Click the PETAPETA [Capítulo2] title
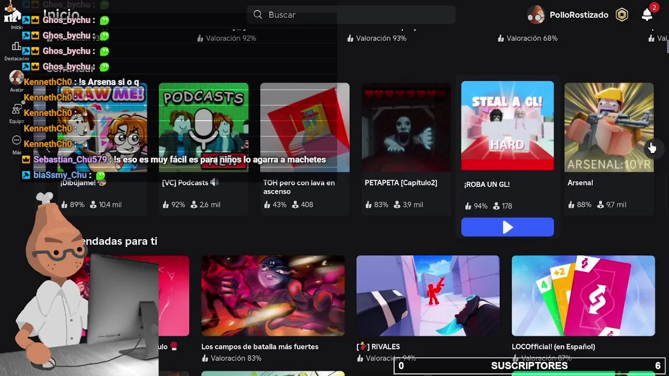This screenshot has height=376, width=669. click(401, 183)
